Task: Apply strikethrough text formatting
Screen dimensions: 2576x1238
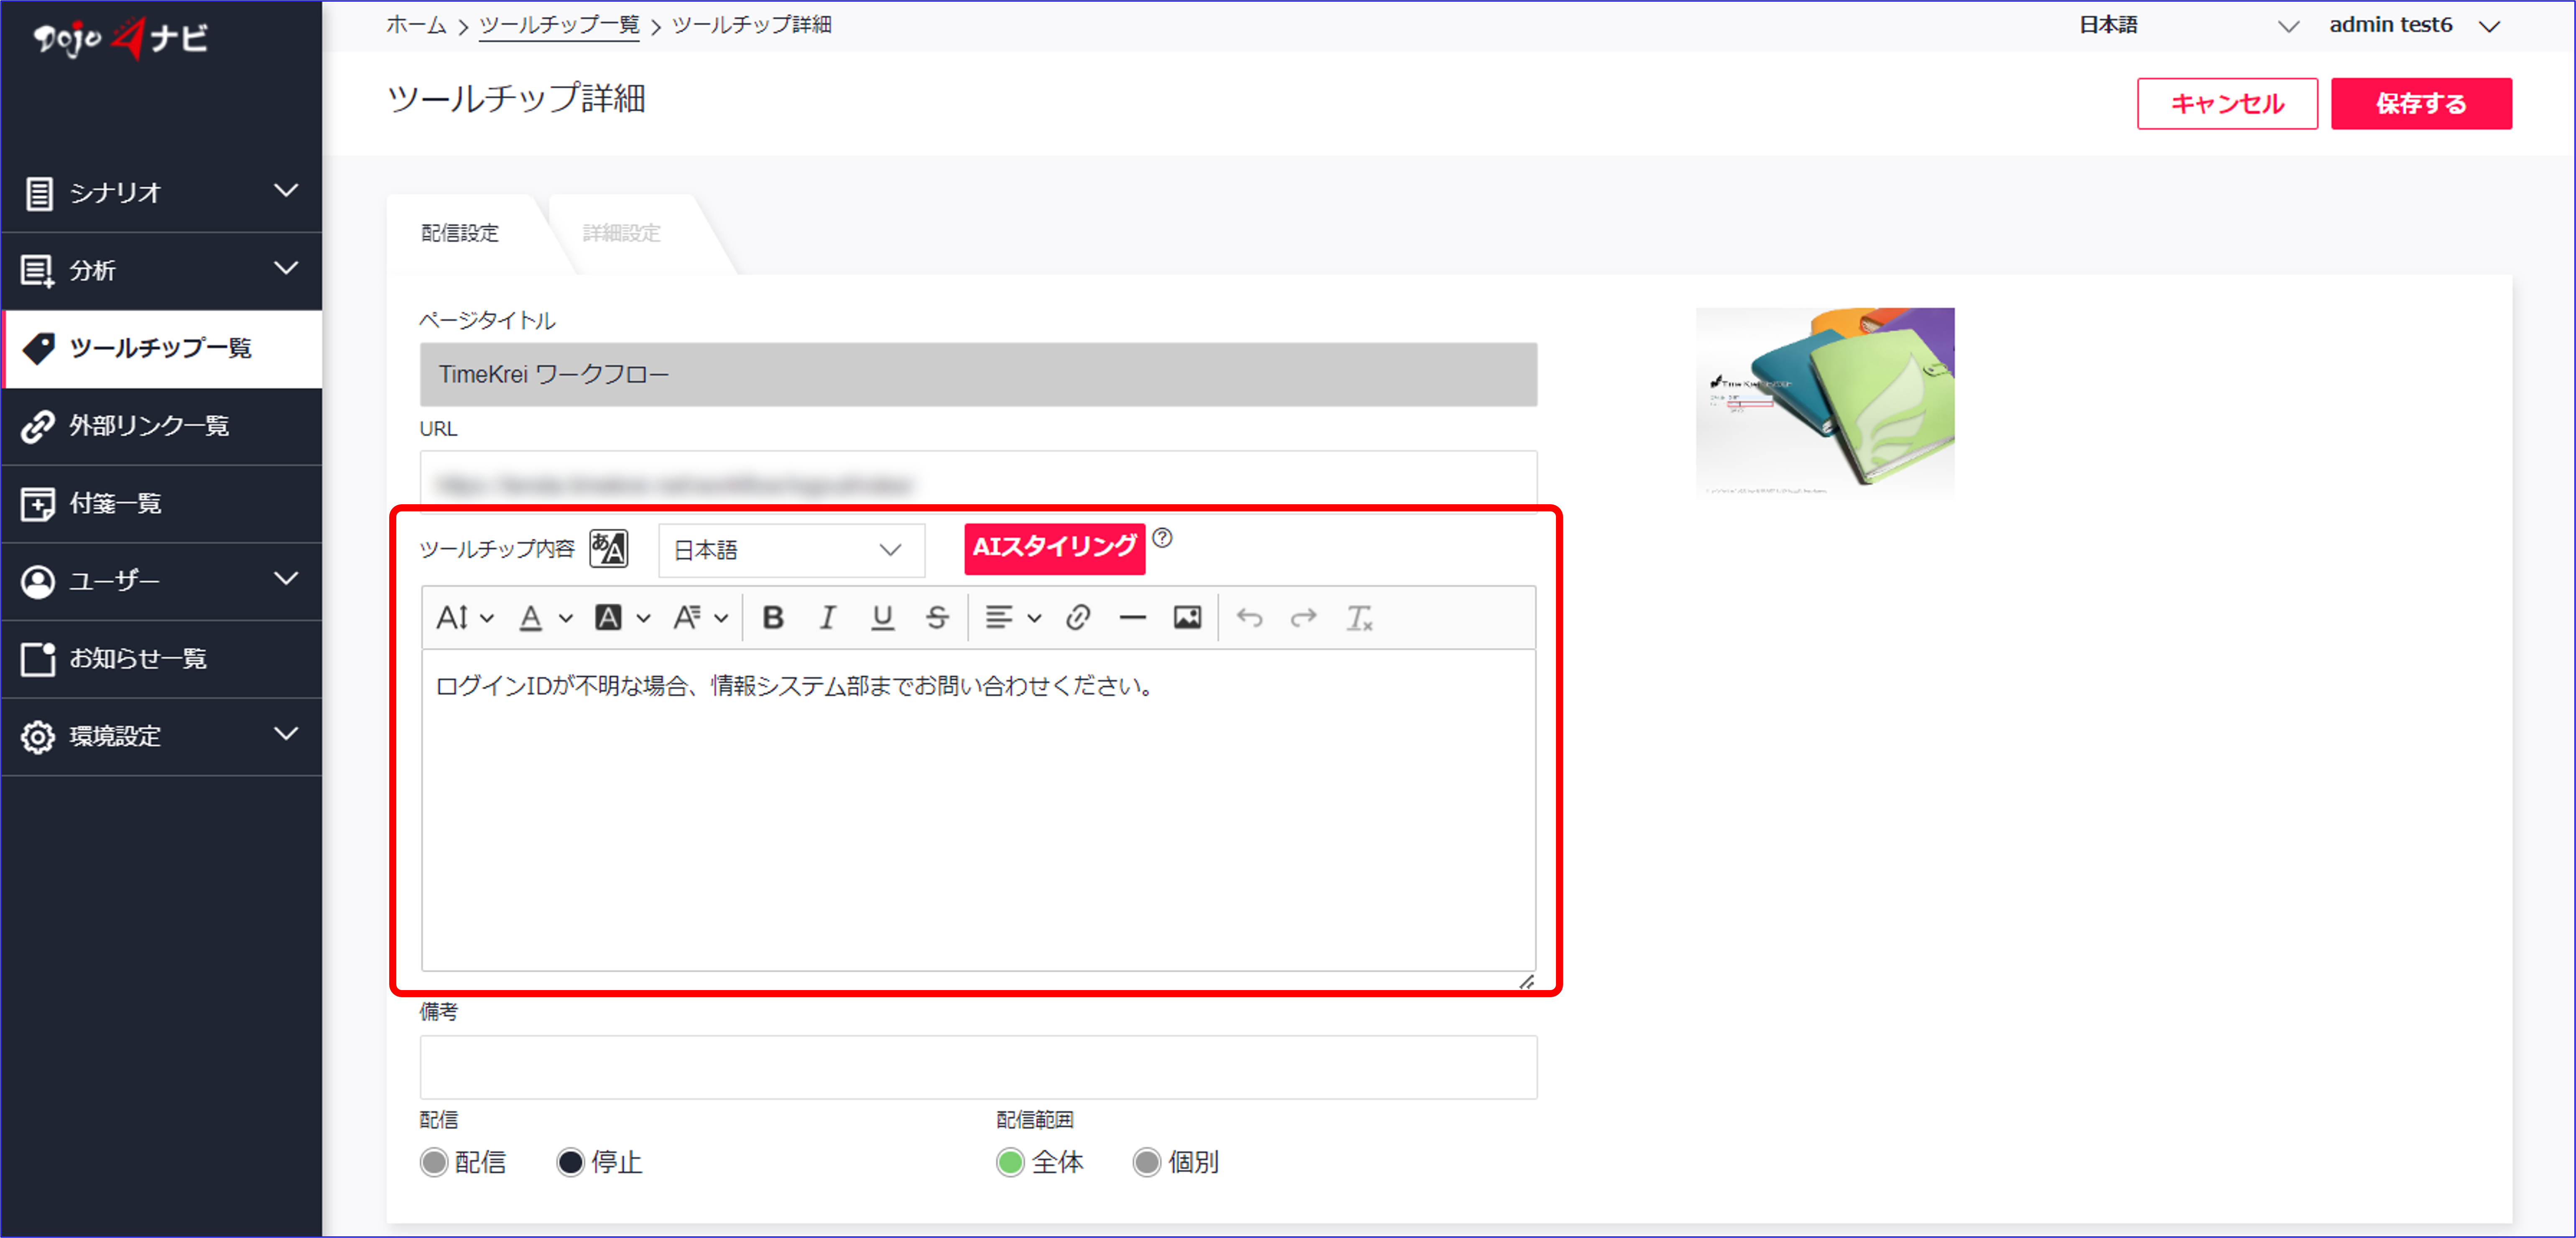Action: [936, 618]
